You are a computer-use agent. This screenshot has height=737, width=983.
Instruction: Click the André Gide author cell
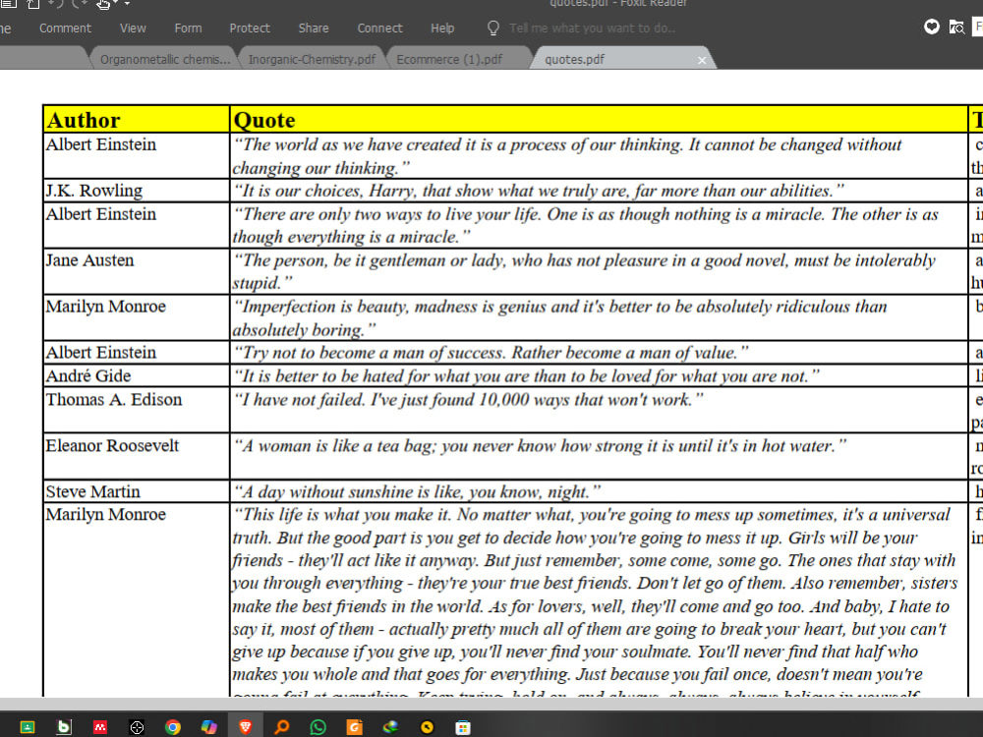136,375
